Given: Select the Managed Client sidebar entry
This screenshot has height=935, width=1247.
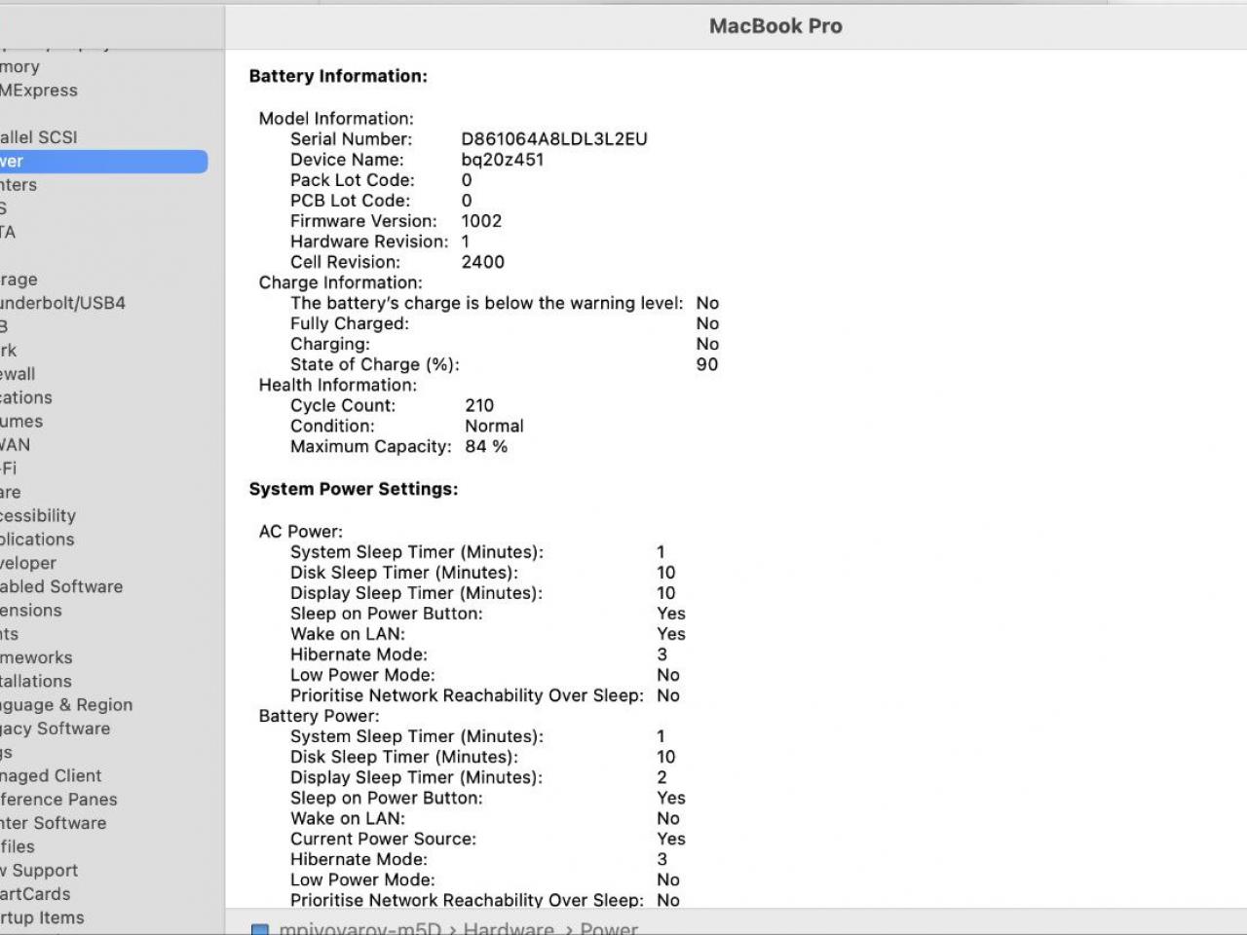Looking at the screenshot, I should [51, 776].
